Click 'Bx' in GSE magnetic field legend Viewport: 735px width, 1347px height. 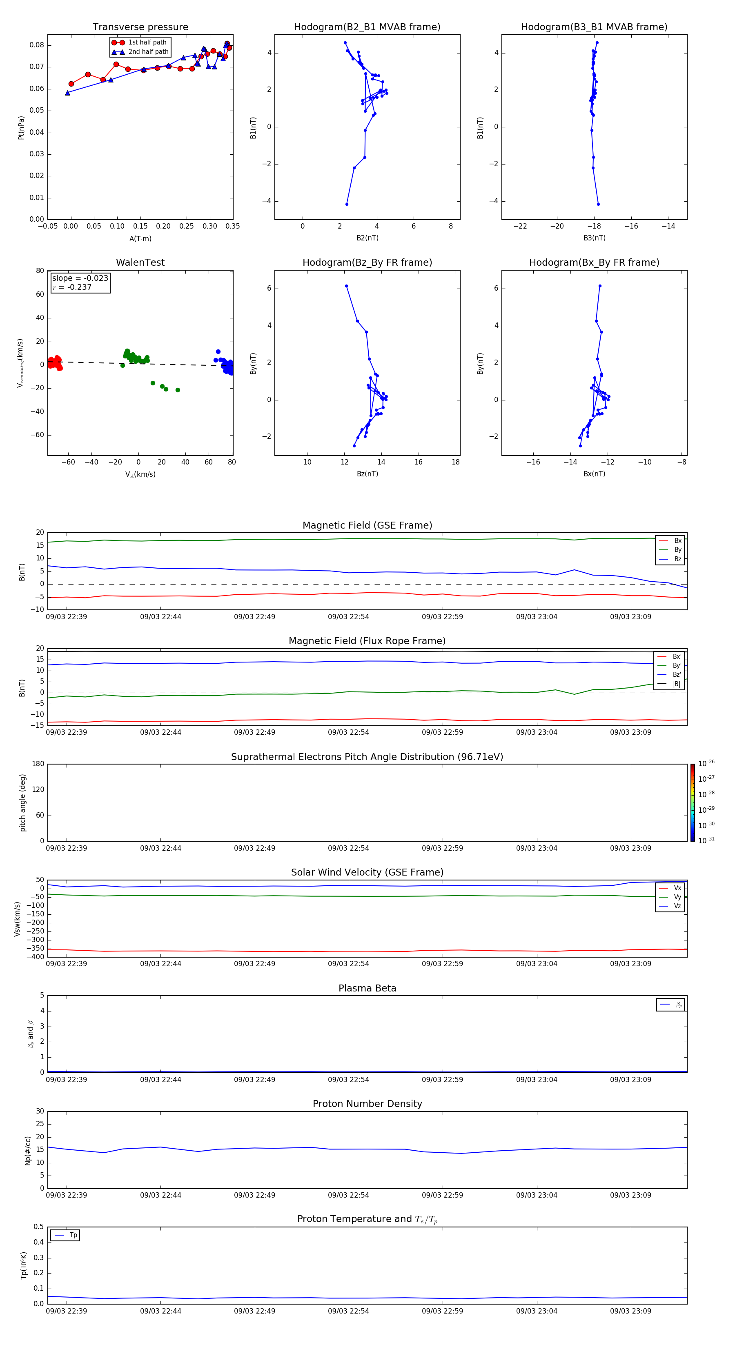(x=677, y=541)
